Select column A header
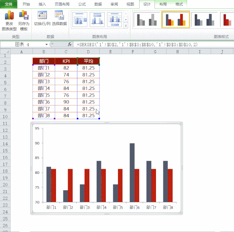 pyautogui.click(x=22, y=52)
